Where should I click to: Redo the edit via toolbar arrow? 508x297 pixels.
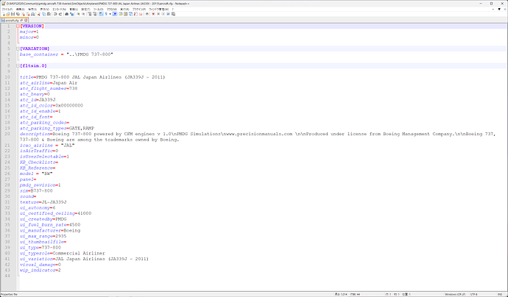[x=60, y=14]
